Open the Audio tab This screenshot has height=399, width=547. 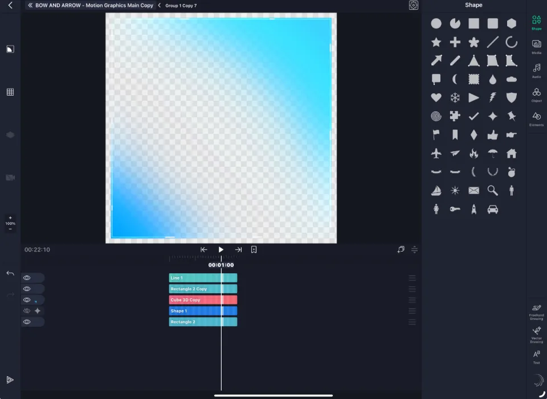click(537, 71)
